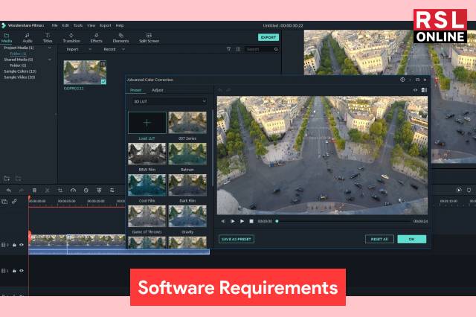Screen dimensions: 476x317
Task: Switch to the Preset tab
Action: [x=135, y=90]
